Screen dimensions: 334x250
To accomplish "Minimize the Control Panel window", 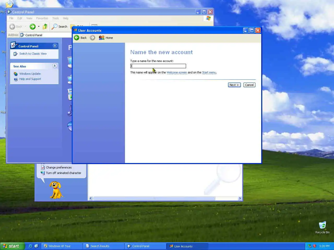I will (198, 12).
